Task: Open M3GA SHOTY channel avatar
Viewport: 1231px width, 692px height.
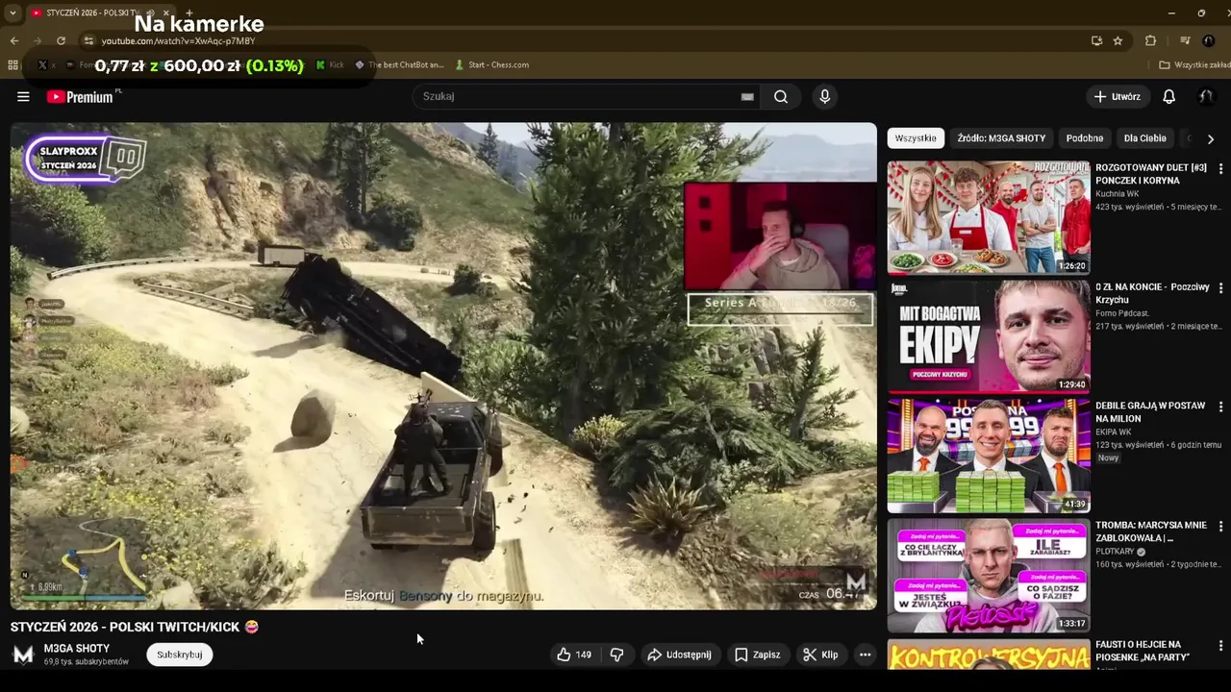Action: coord(23,655)
